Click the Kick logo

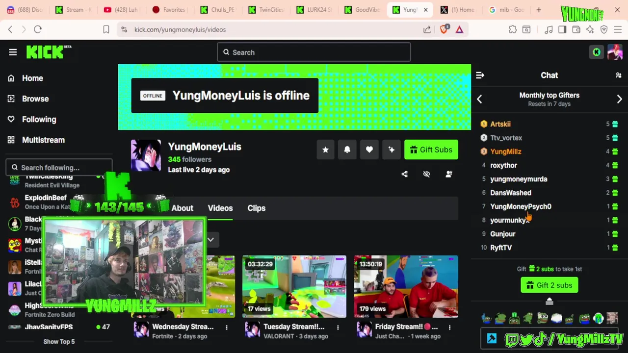point(49,52)
